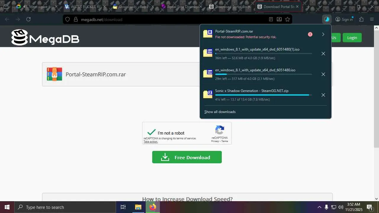Click the MegaDB logo
The image size is (379, 213).
click(45, 38)
